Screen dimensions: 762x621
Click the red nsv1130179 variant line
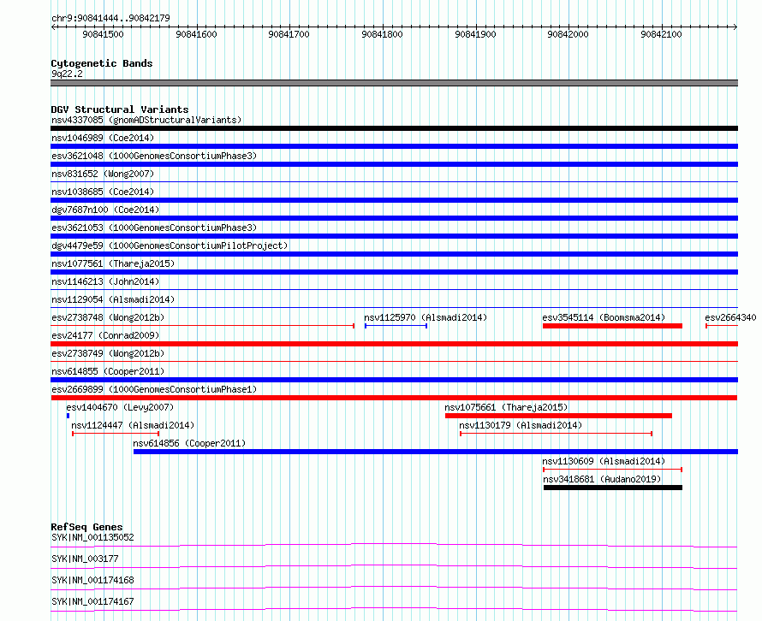[x=556, y=434]
